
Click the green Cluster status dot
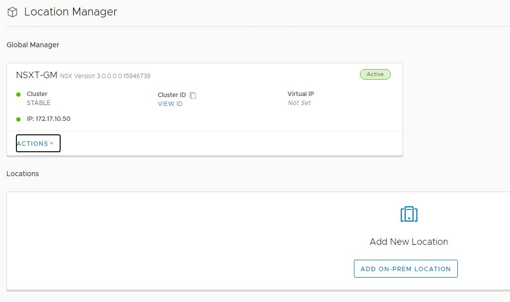coord(18,94)
